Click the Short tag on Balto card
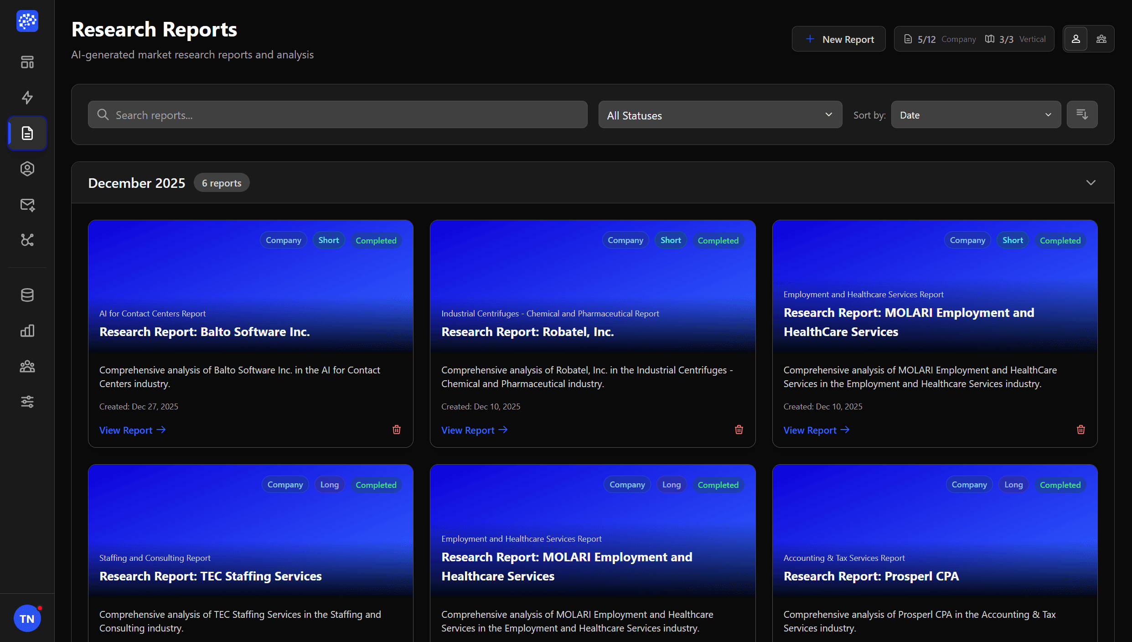The height and width of the screenshot is (642, 1132). [329, 240]
